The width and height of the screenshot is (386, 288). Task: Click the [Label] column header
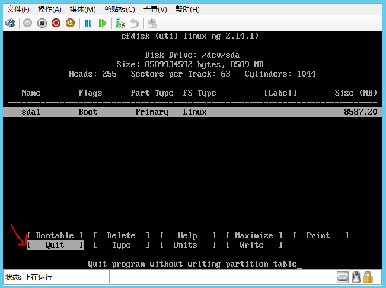[280, 93]
